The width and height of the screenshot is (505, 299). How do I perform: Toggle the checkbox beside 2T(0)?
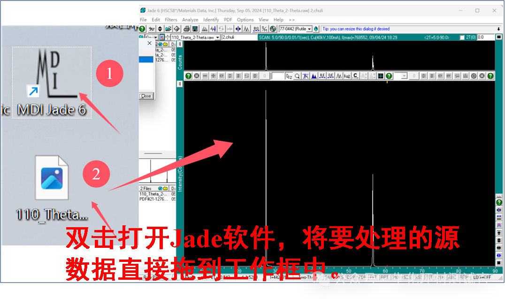tap(462, 38)
